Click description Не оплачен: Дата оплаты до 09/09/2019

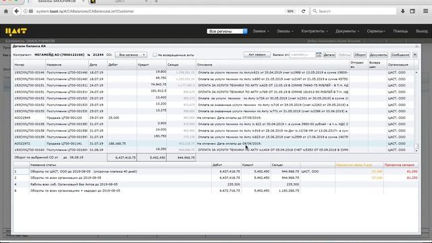point(229,144)
